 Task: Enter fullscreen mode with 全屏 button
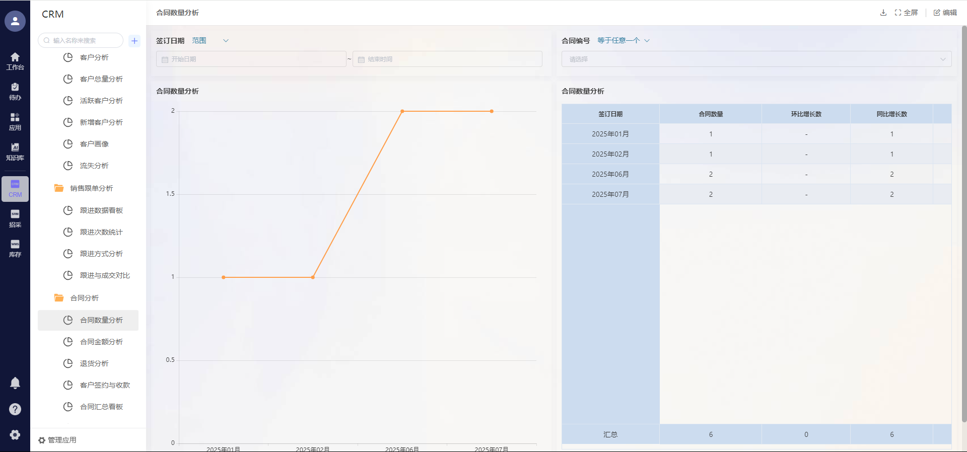[906, 13]
